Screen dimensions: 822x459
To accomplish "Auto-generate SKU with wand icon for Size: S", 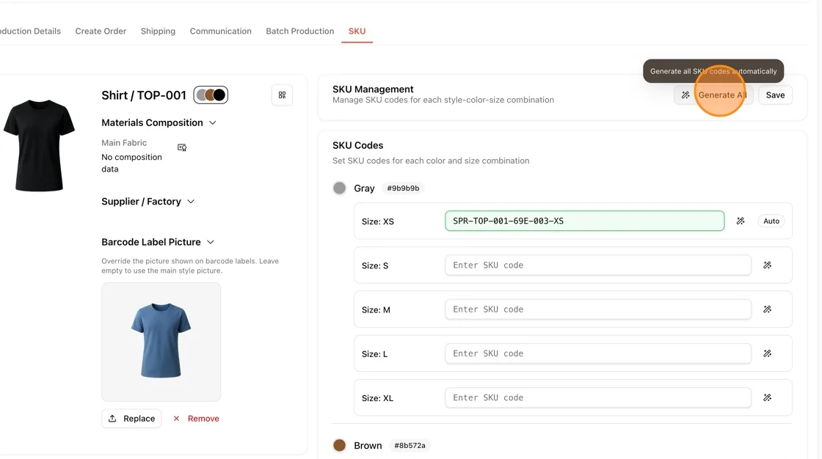I will pyautogui.click(x=767, y=265).
